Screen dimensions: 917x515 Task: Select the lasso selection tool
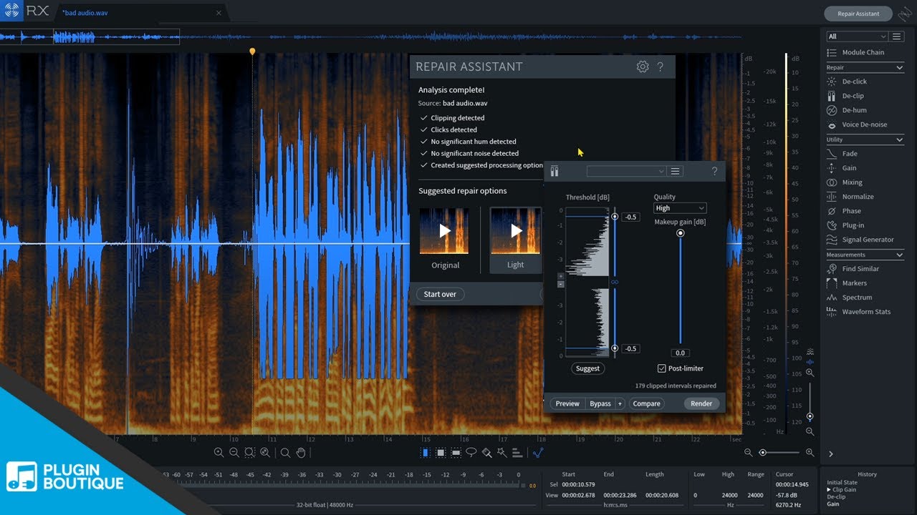(x=471, y=452)
